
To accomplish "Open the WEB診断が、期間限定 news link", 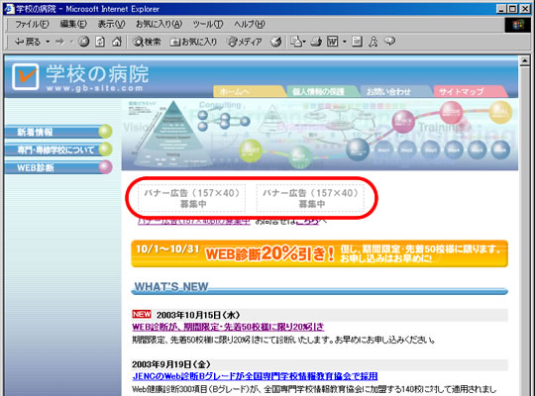I will coord(228,327).
